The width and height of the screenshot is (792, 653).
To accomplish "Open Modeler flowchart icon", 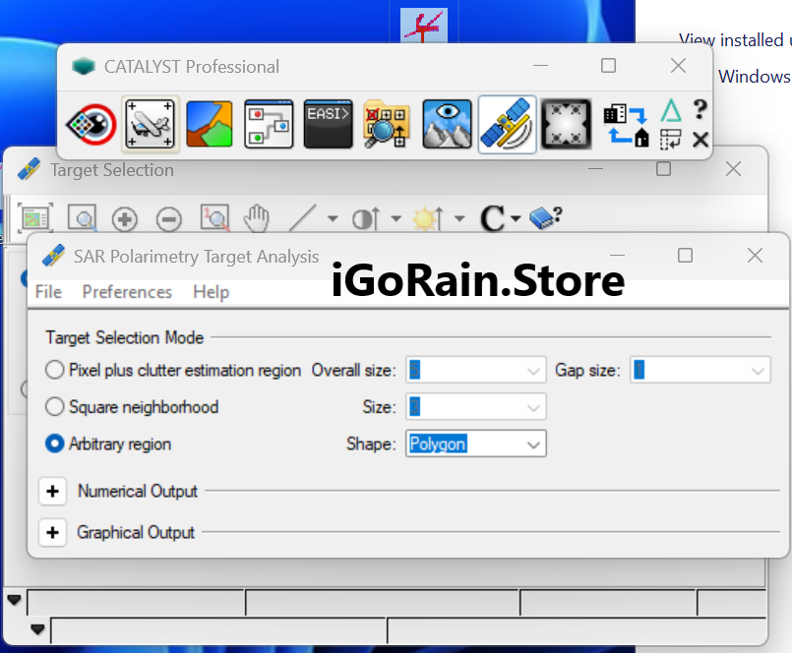I will [x=269, y=124].
